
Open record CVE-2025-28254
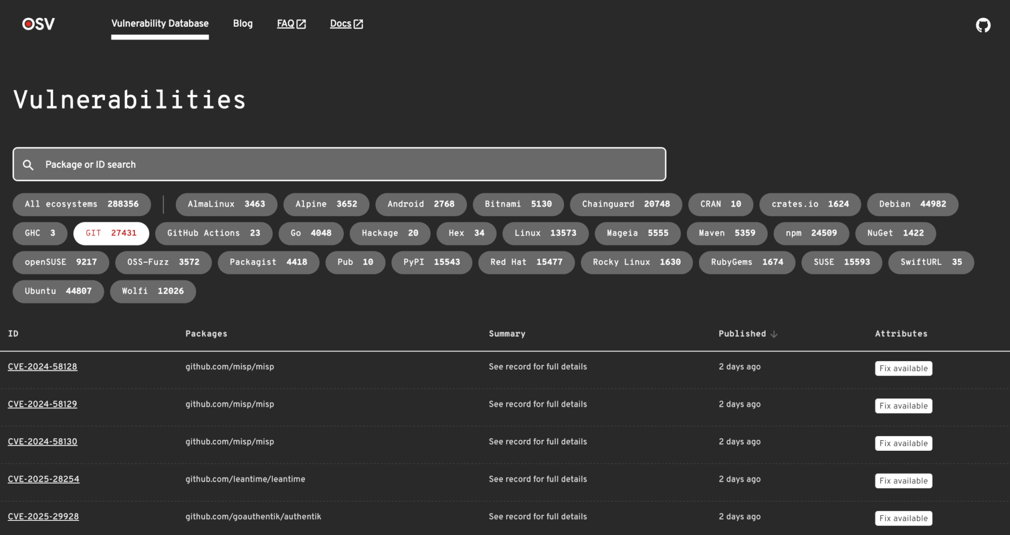[x=43, y=479]
